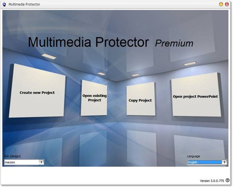234x189 pixels.
Task: Click the Language label
Action: 193,156
